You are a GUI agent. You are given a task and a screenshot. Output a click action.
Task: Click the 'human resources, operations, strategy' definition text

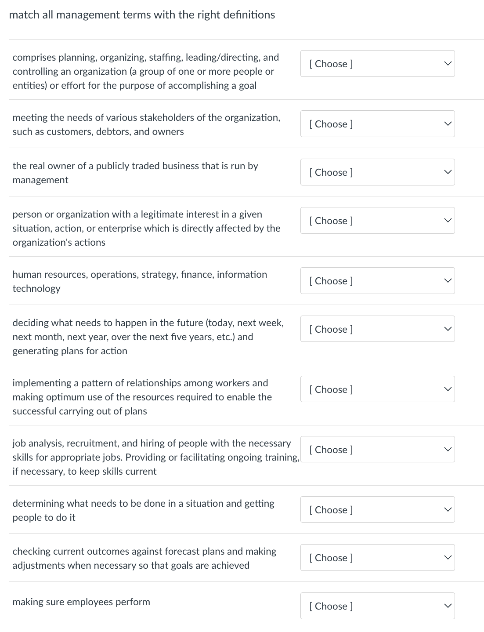point(140,281)
